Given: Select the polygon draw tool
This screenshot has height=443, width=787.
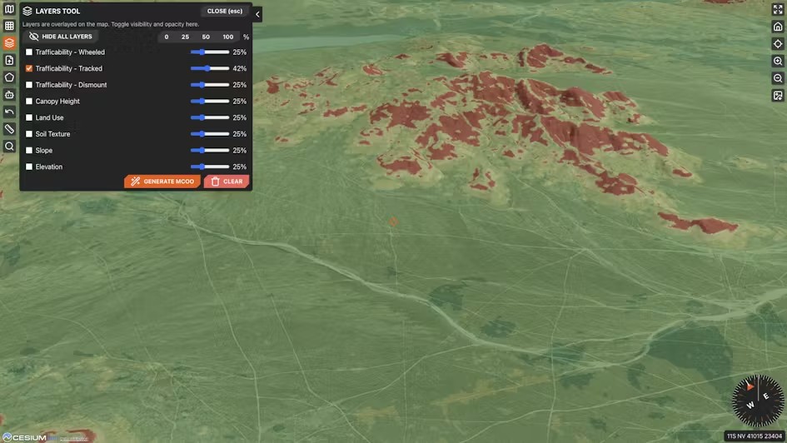Looking at the screenshot, I should [x=9, y=77].
